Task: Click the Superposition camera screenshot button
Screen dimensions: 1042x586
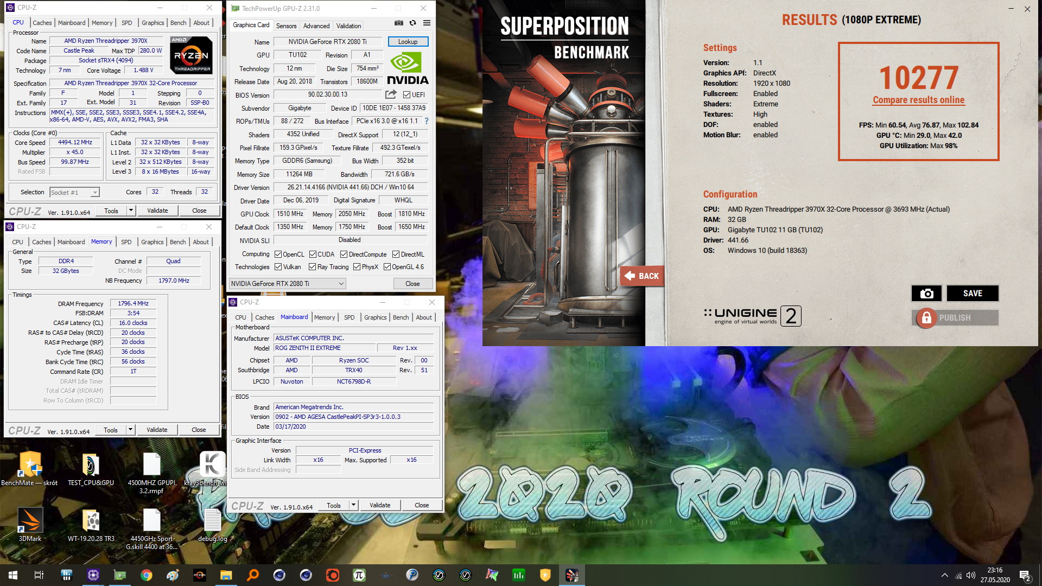Action: click(926, 294)
